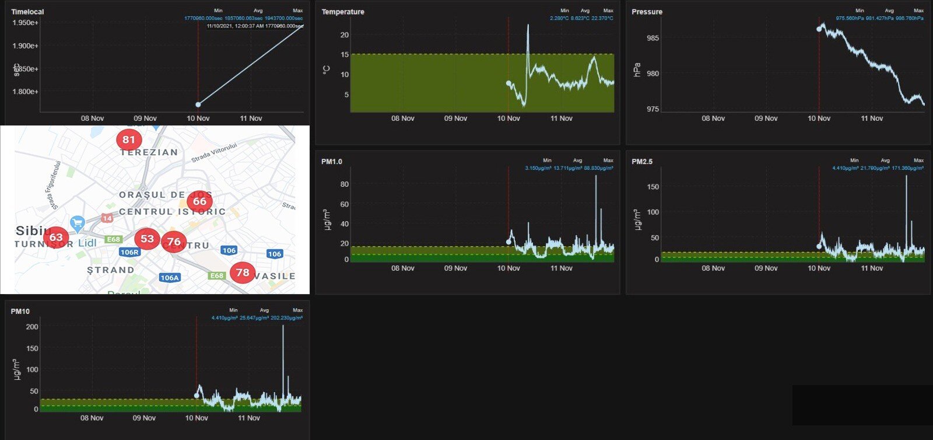933x440 pixels.
Task: Click the highlighted data point on Pressure graph
Action: coord(819,29)
